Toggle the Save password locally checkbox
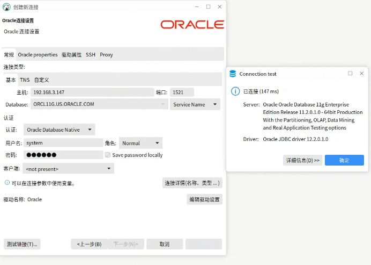This screenshot has width=371, height=265. coord(108,155)
